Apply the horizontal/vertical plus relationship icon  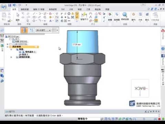[x=62, y=17]
